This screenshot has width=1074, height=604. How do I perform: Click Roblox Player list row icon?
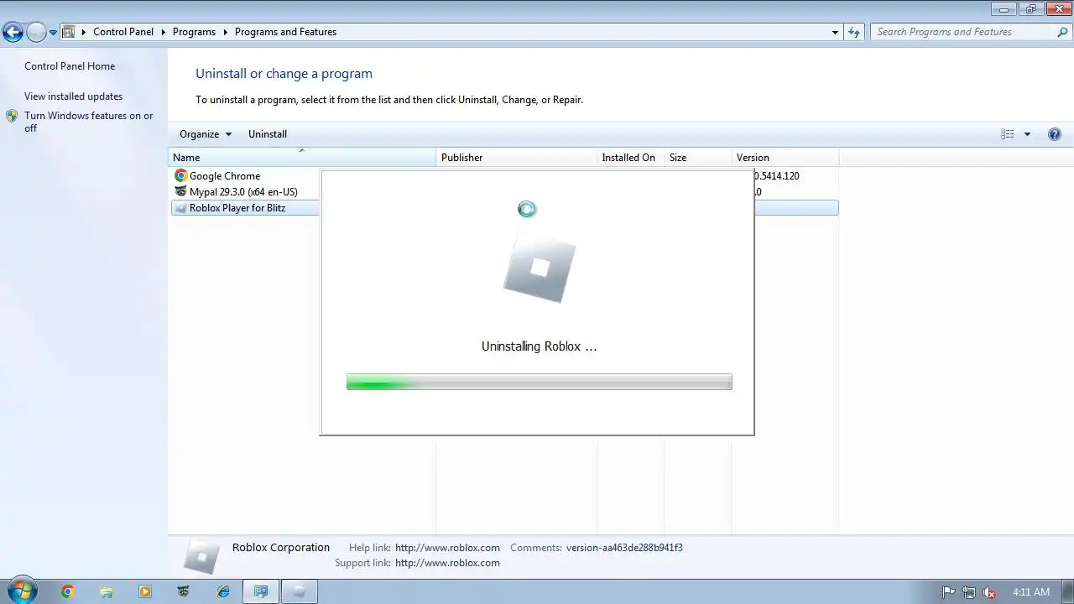coord(180,208)
